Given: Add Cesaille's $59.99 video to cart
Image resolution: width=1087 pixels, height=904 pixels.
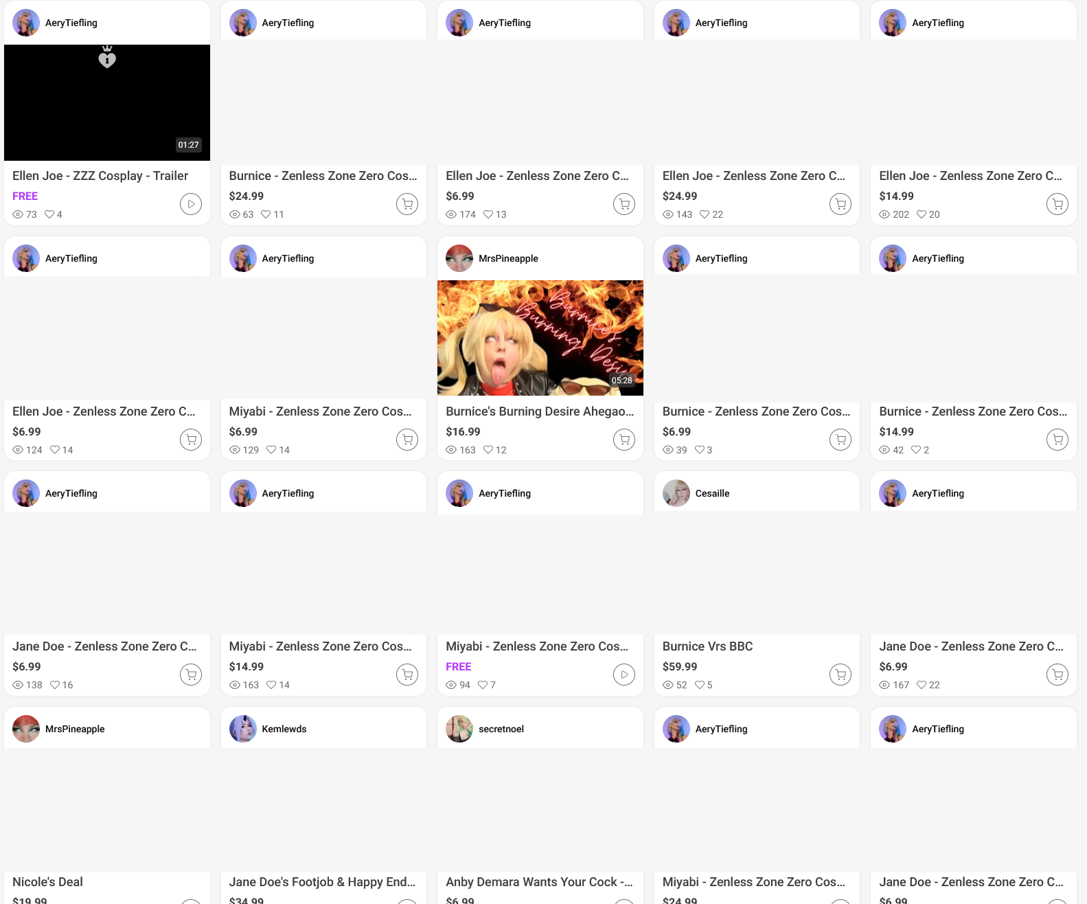Looking at the screenshot, I should (840, 675).
